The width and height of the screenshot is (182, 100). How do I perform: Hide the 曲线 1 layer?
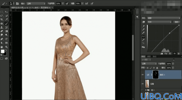[x=143, y=75]
